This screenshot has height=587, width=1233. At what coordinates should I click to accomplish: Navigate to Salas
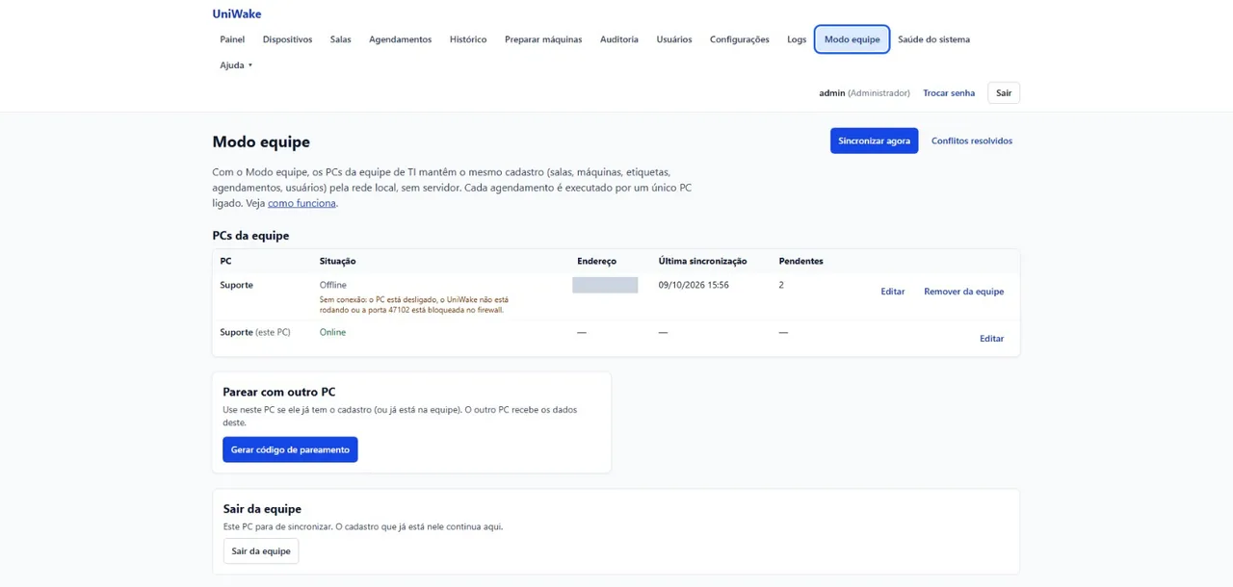pos(340,39)
